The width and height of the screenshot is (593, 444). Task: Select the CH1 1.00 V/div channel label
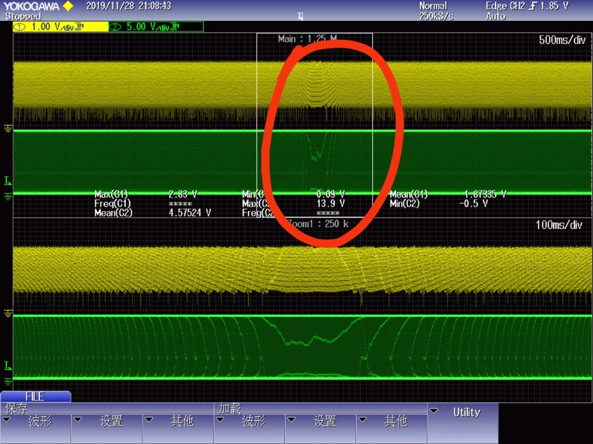click(x=60, y=27)
